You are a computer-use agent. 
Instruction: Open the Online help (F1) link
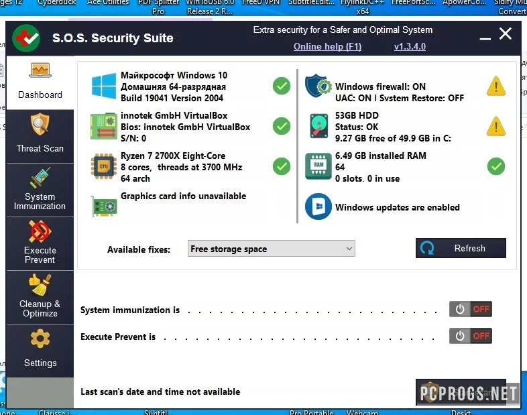click(327, 46)
